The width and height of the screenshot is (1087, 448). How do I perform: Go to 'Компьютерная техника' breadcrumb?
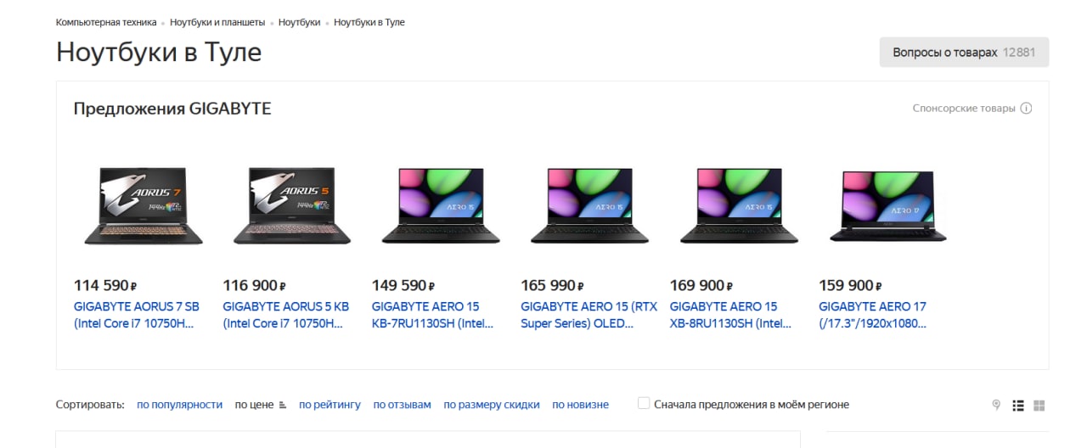[106, 22]
